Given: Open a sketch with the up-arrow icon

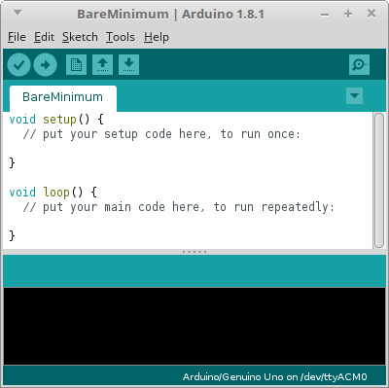Looking at the screenshot, I should [102, 65].
